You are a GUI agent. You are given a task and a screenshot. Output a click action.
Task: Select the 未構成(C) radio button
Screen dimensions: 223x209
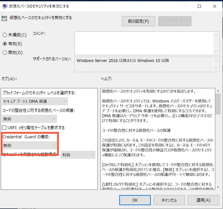[x=4, y=35]
